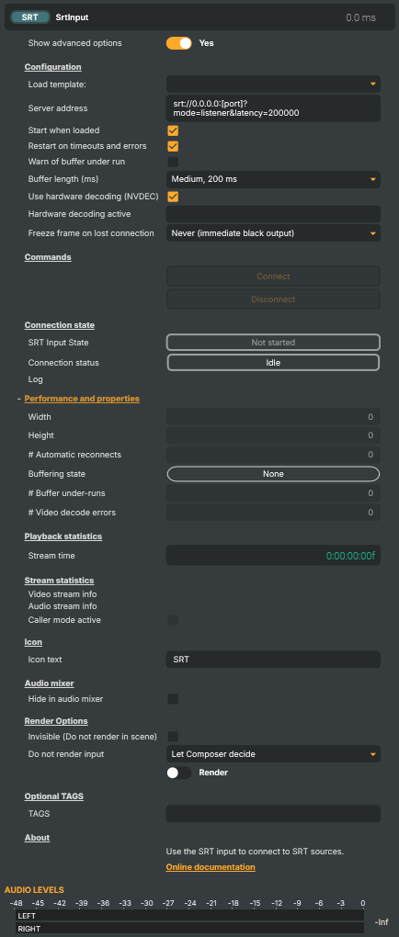This screenshot has height=937, width=399.
Task: Click the Audio stream info label
Action: pos(63,606)
